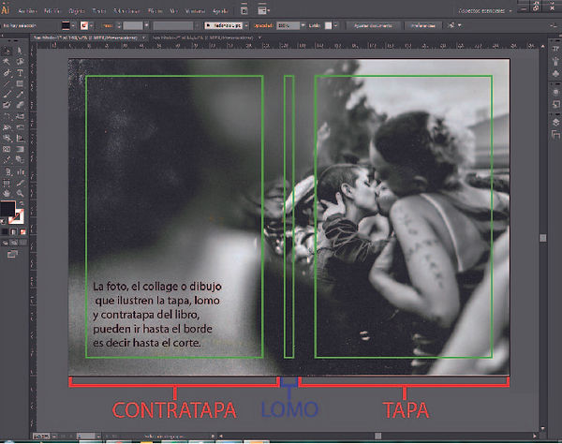Select the Magic Wand tool
Viewport: 562px width, 444px height.
(7, 62)
